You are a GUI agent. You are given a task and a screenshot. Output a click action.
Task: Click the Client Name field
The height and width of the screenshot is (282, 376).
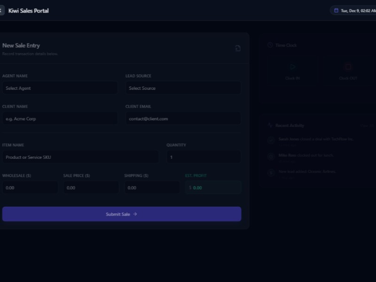click(60, 118)
